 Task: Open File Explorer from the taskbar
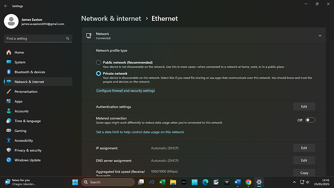173,182
